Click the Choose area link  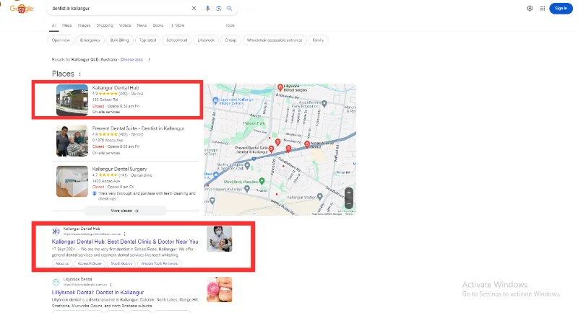[x=131, y=60]
